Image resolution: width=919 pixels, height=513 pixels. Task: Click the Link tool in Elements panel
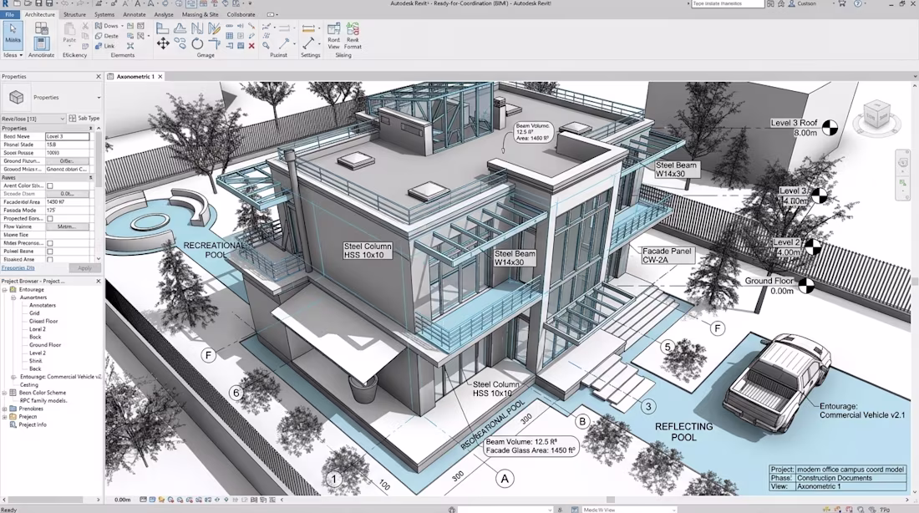pos(105,46)
